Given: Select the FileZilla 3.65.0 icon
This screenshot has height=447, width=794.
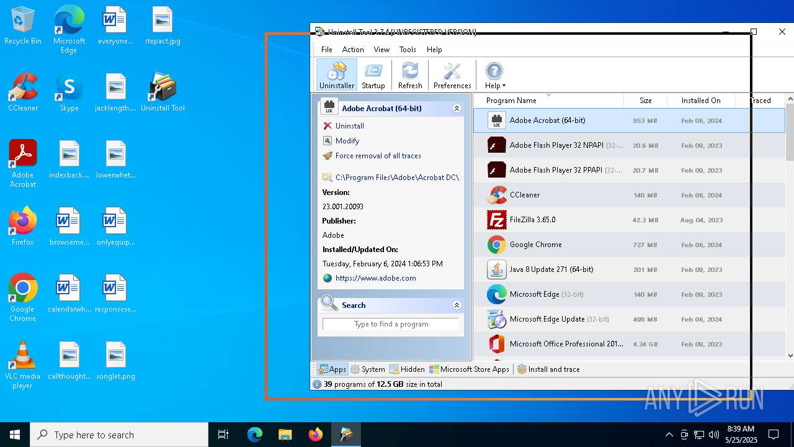Looking at the screenshot, I should pos(496,220).
